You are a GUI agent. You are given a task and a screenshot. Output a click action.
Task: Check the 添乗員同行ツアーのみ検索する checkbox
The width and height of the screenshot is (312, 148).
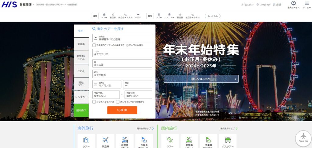click(94, 45)
